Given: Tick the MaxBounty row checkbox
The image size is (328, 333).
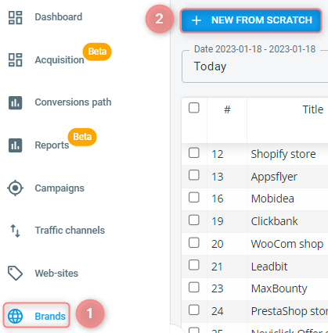Looking at the screenshot, I should pos(194,288).
